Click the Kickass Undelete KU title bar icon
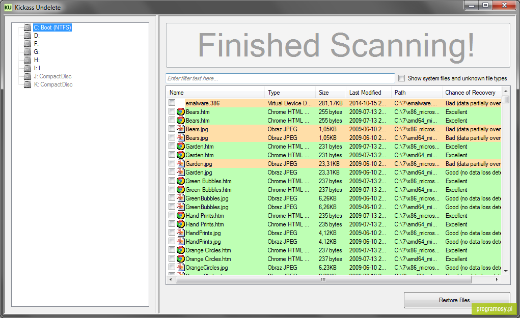Viewport: 520px width, 318px height. (x=8, y=7)
